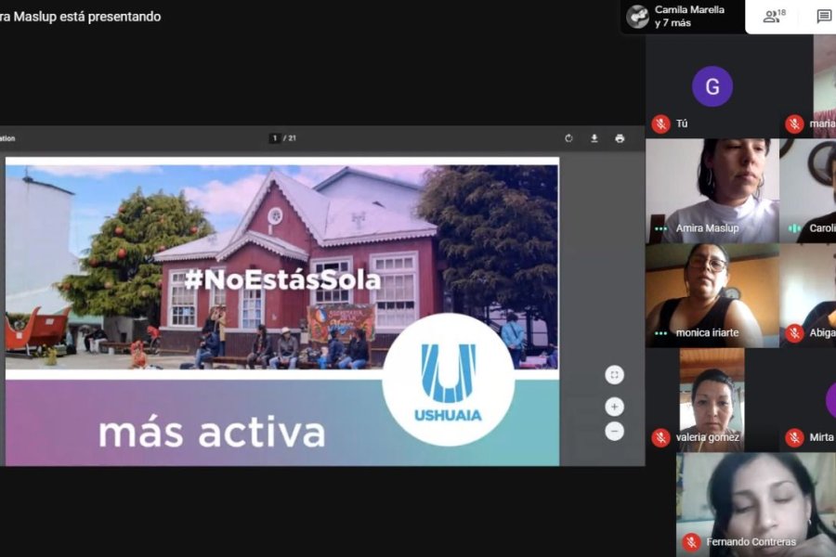The width and height of the screenshot is (836, 557).
Task: Click the 'Amira Maslup' name label
Action: 708,228
